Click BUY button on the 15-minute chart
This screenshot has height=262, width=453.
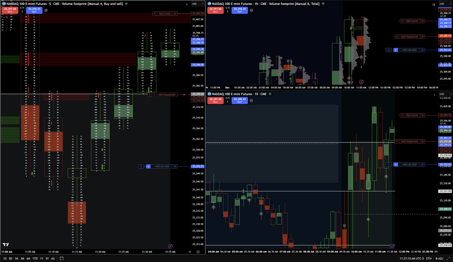pos(239,100)
